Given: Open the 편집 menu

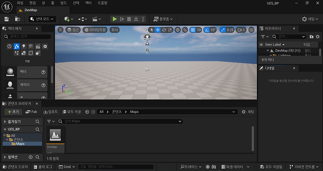Looking at the screenshot, I should [x=32, y=3].
